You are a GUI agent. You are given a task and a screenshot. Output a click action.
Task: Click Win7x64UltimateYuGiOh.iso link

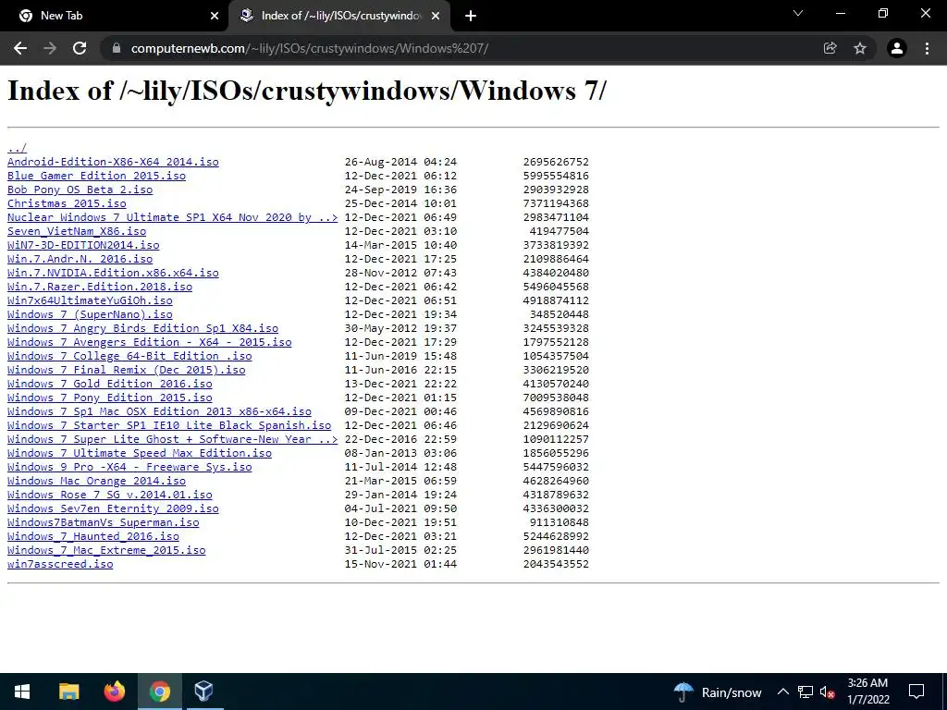coord(90,300)
